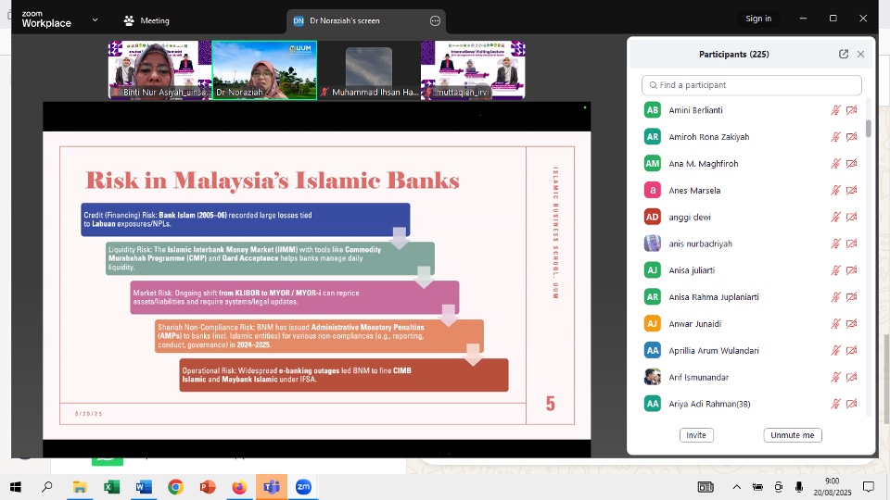The image size is (890, 500).
Task: Open Google Chrome from the taskbar
Action: tap(175, 486)
